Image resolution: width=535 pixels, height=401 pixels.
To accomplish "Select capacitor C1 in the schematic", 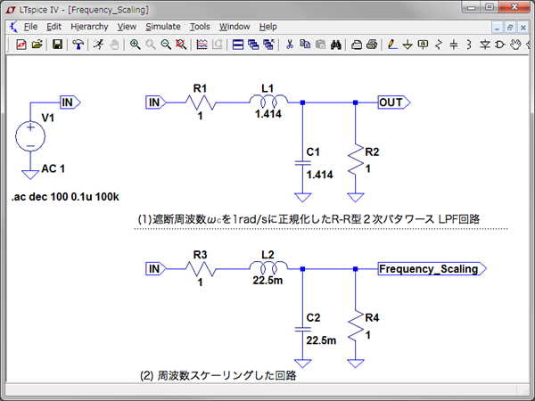I will [x=302, y=164].
